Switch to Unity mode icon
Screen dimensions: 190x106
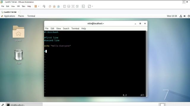77,6
